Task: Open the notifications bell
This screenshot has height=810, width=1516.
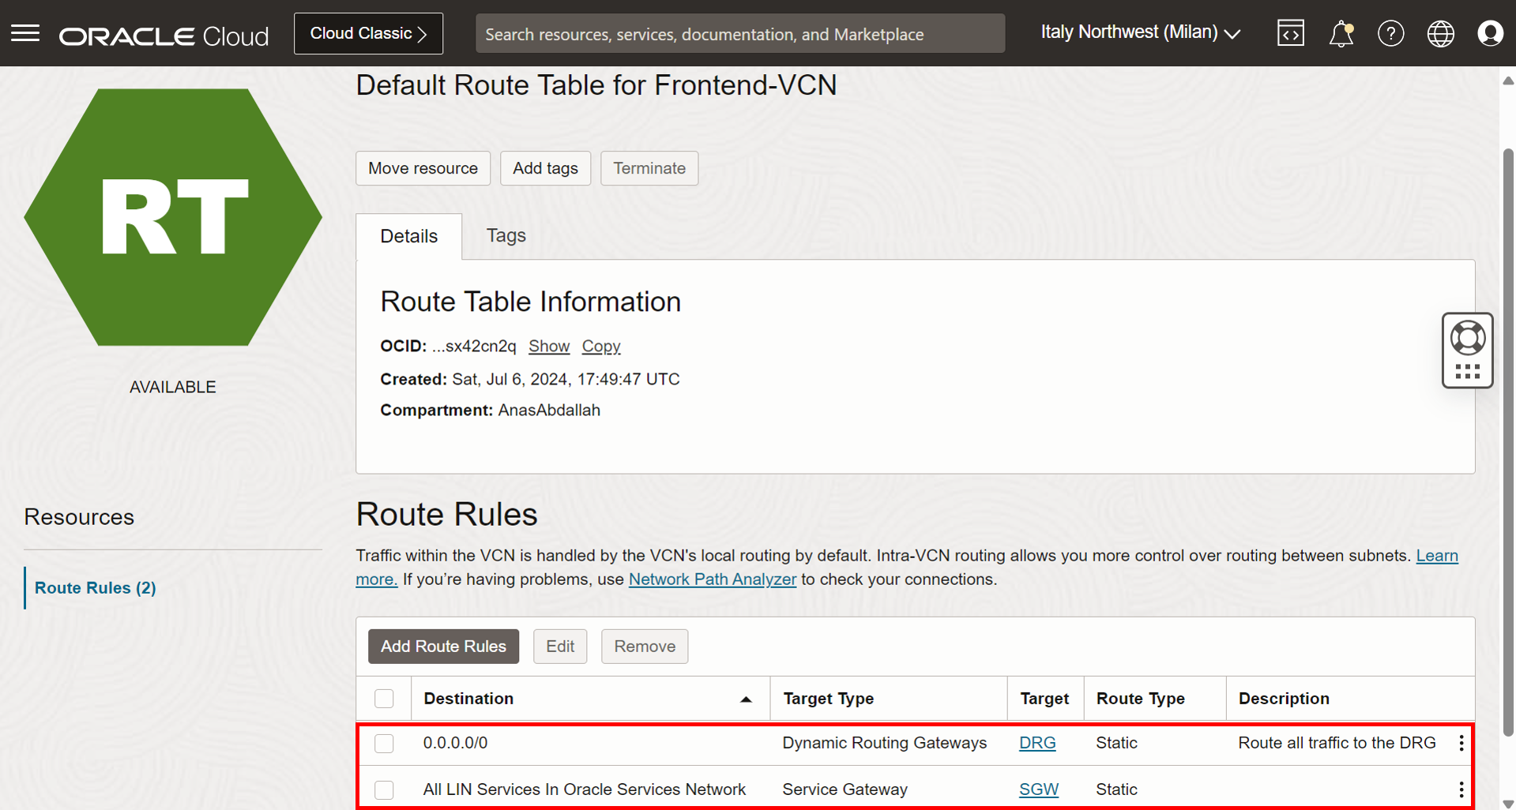Action: click(x=1341, y=33)
